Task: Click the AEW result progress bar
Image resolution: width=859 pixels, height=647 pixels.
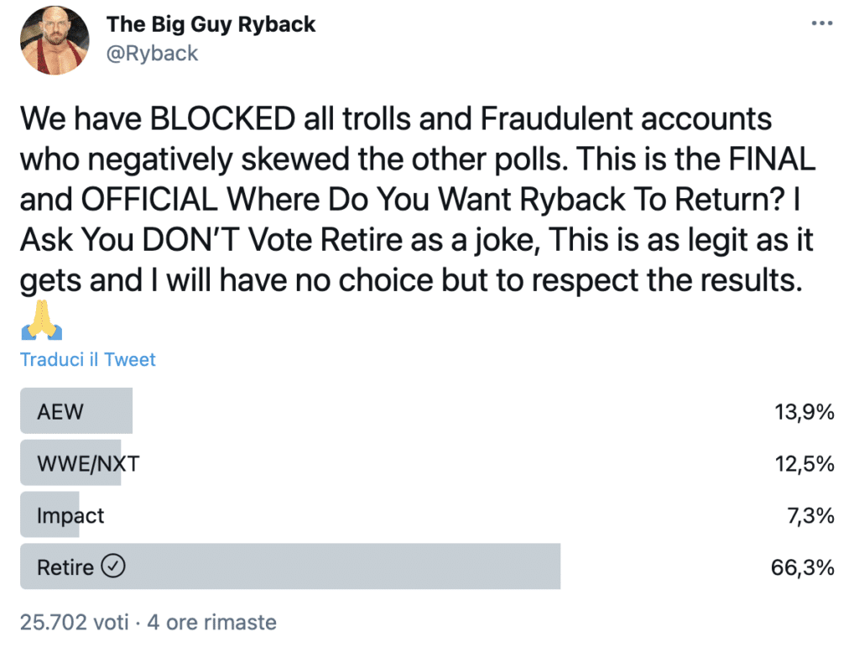Action: 76,411
